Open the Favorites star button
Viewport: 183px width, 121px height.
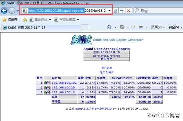(10, 19)
